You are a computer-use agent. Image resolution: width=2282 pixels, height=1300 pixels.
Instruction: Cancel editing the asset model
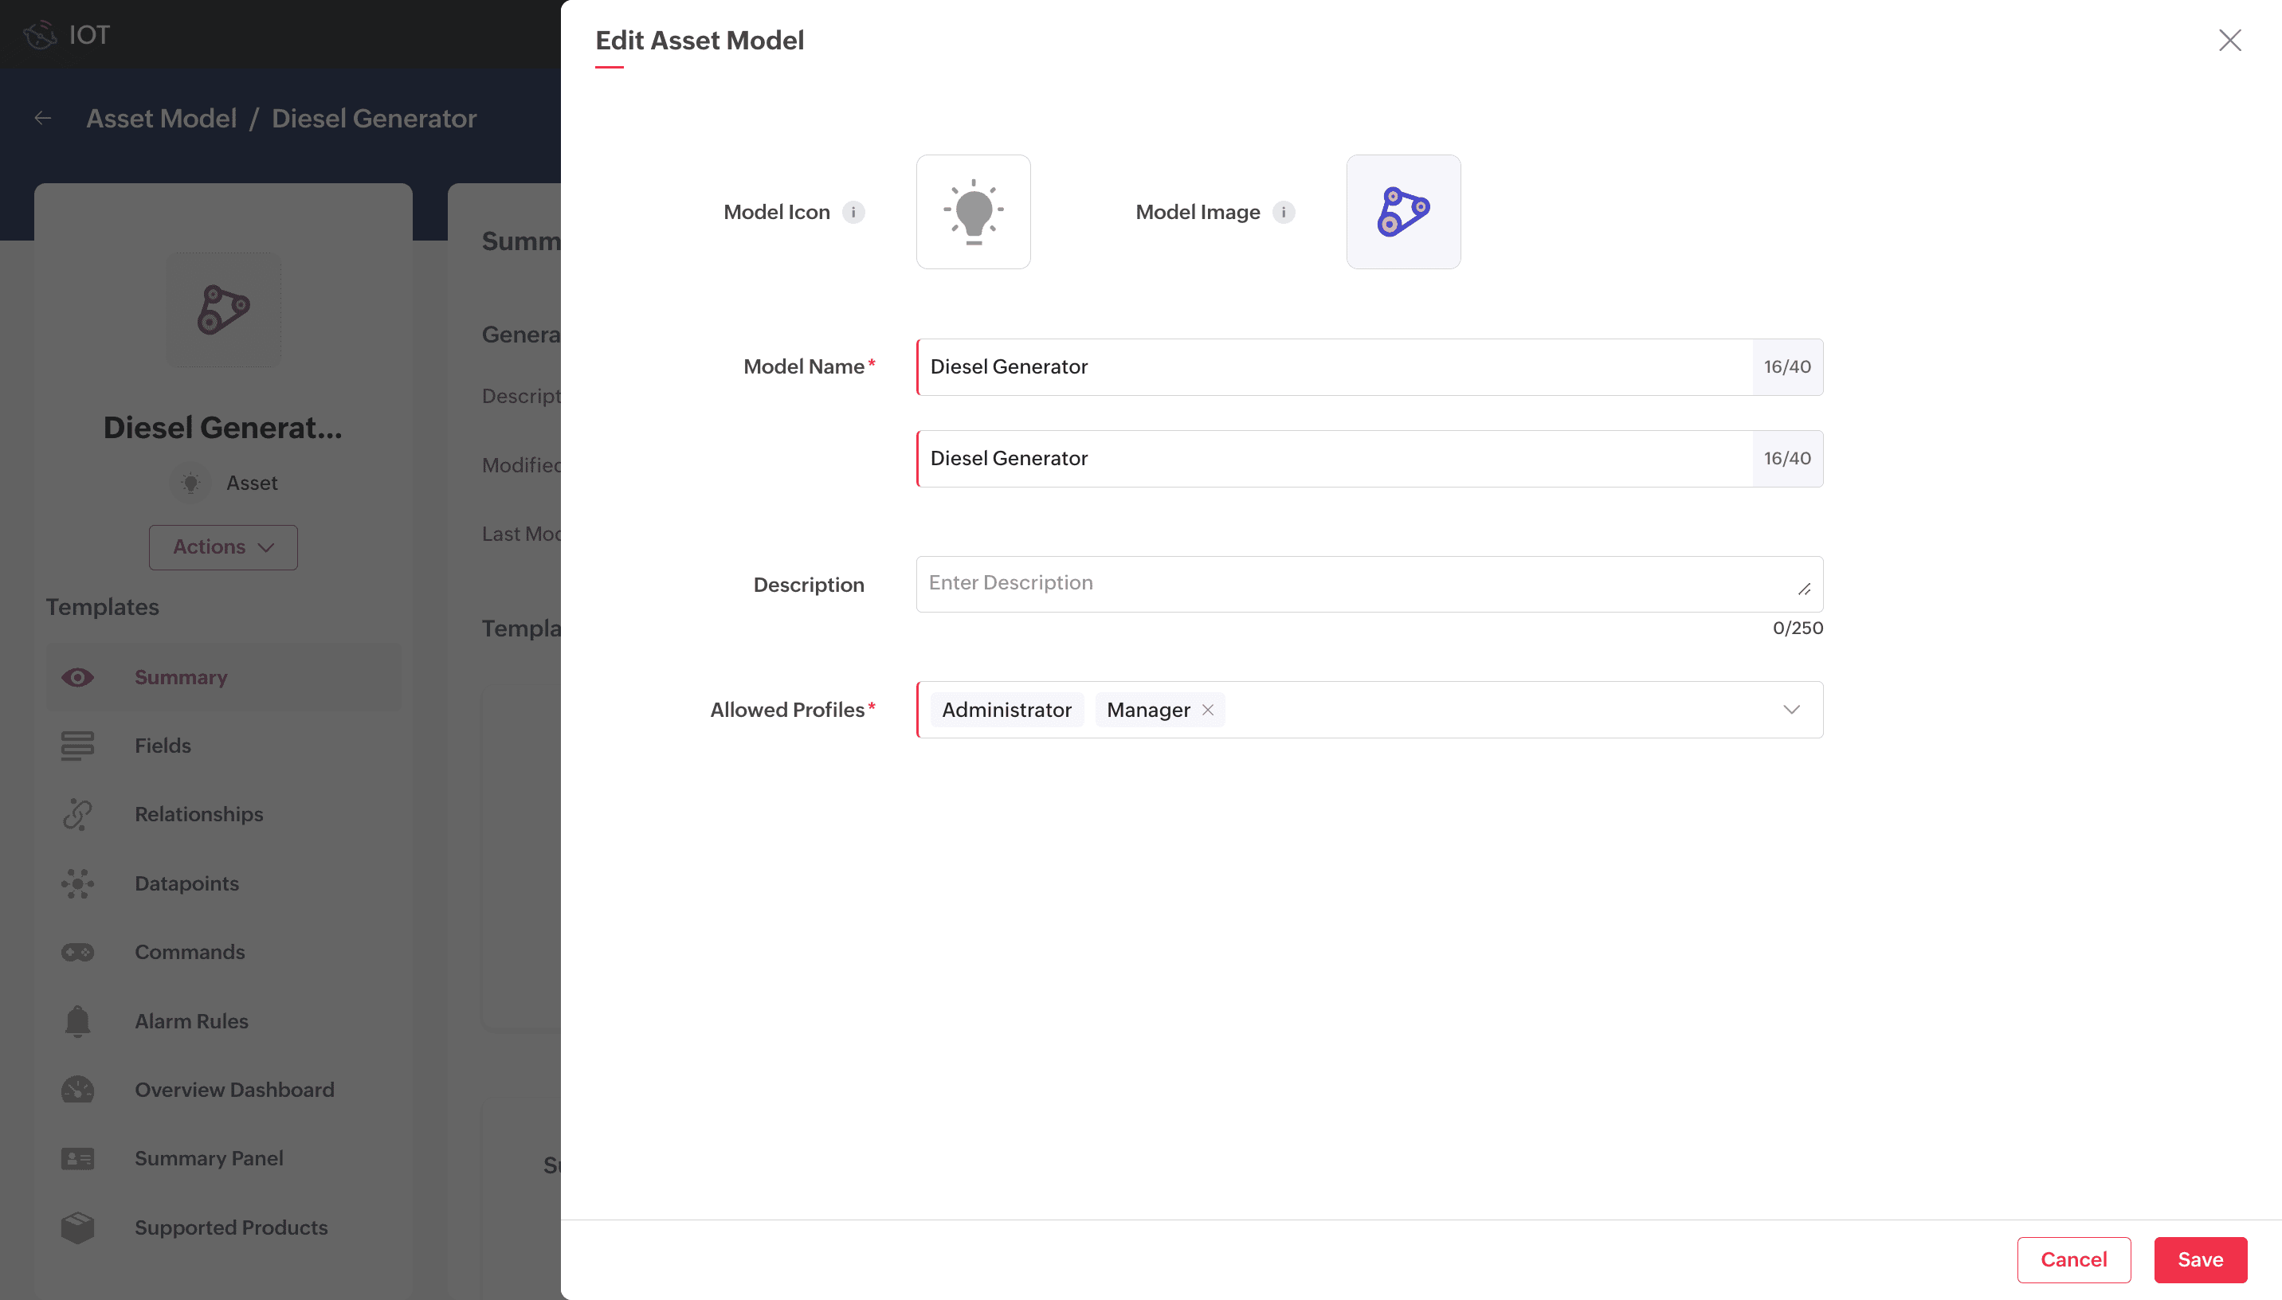(x=2073, y=1259)
